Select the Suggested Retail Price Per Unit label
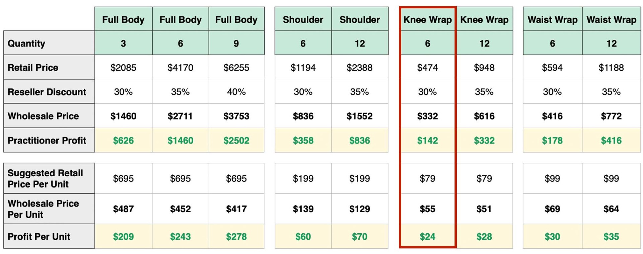Screen dimensions: 643x254 click(x=49, y=178)
